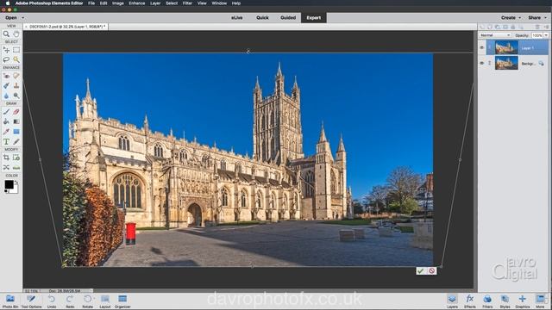
Task: Switch to the eLive tab
Action: (x=237, y=17)
